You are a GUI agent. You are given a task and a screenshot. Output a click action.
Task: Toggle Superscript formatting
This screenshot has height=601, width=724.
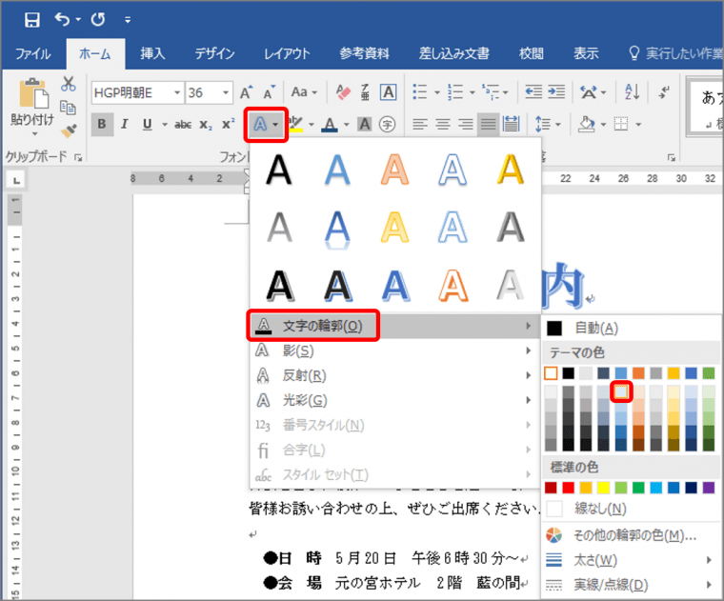click(x=228, y=124)
